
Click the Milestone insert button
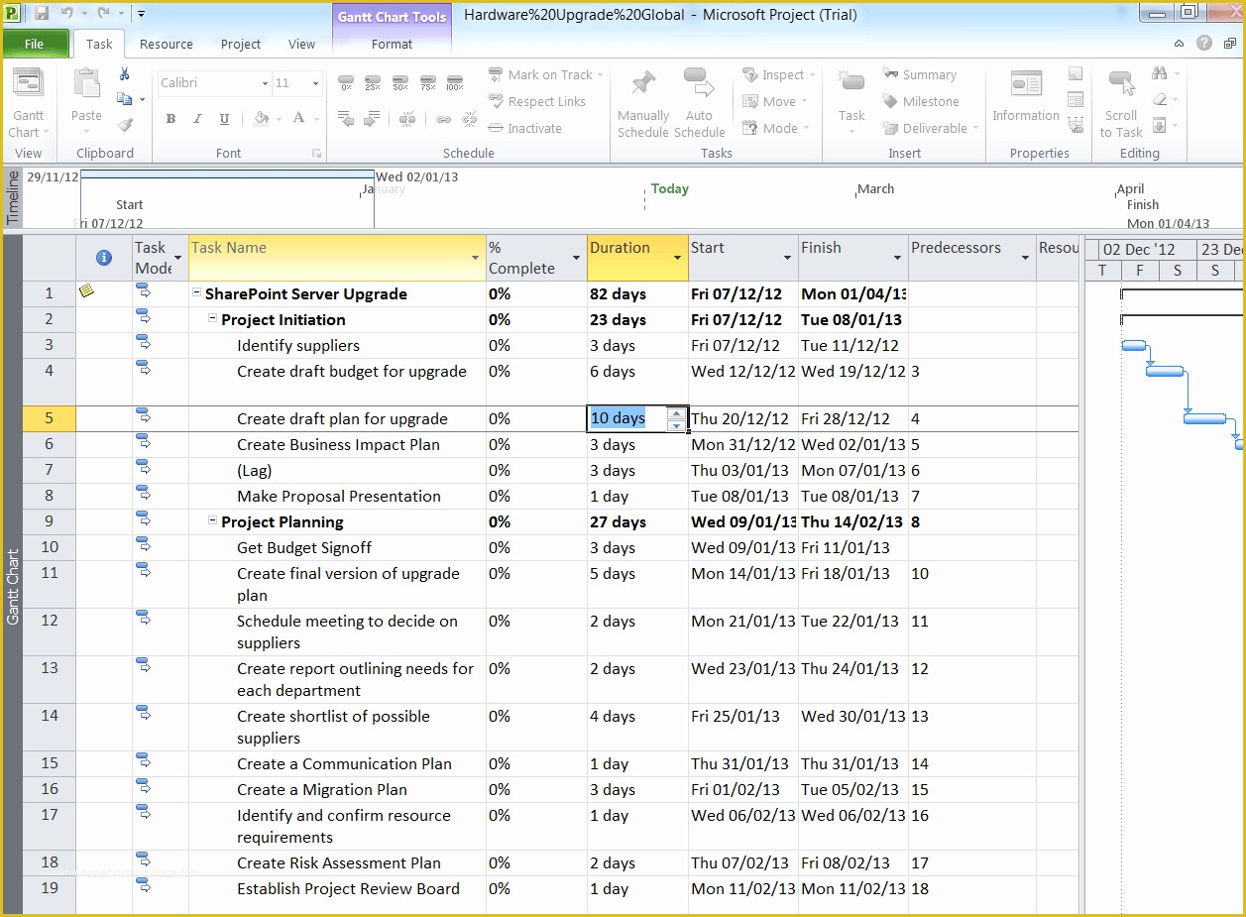pos(920,101)
